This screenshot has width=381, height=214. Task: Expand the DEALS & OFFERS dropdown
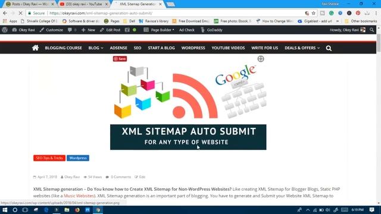pyautogui.click(x=302, y=48)
